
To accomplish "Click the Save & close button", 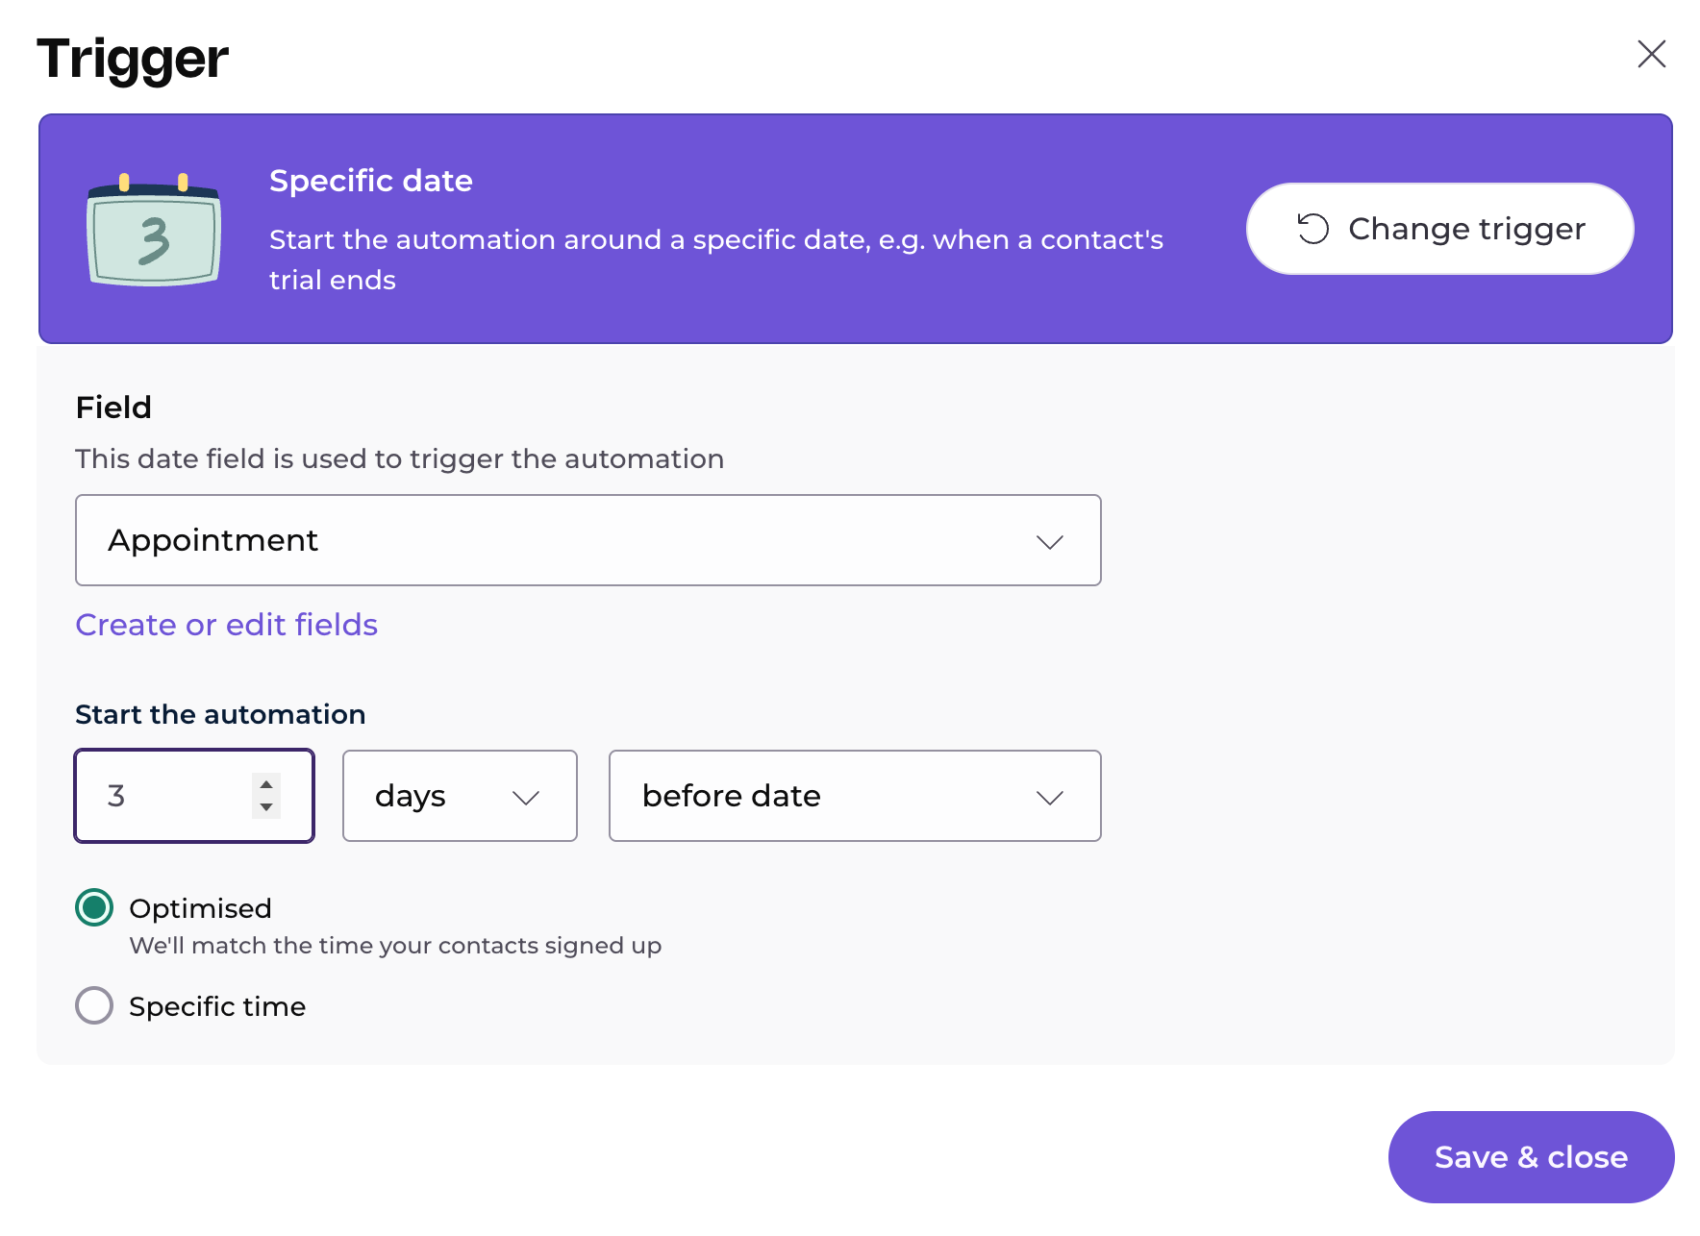I will [x=1531, y=1156].
